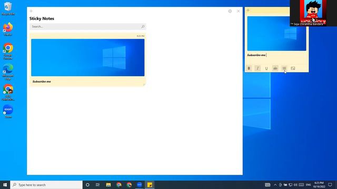Create a new note from the Sticky Notes list
Image resolution: width=337 pixels, height=189 pixels.
click(x=31, y=11)
